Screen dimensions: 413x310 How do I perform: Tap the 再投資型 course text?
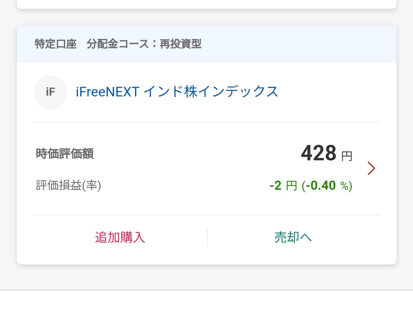click(x=180, y=44)
